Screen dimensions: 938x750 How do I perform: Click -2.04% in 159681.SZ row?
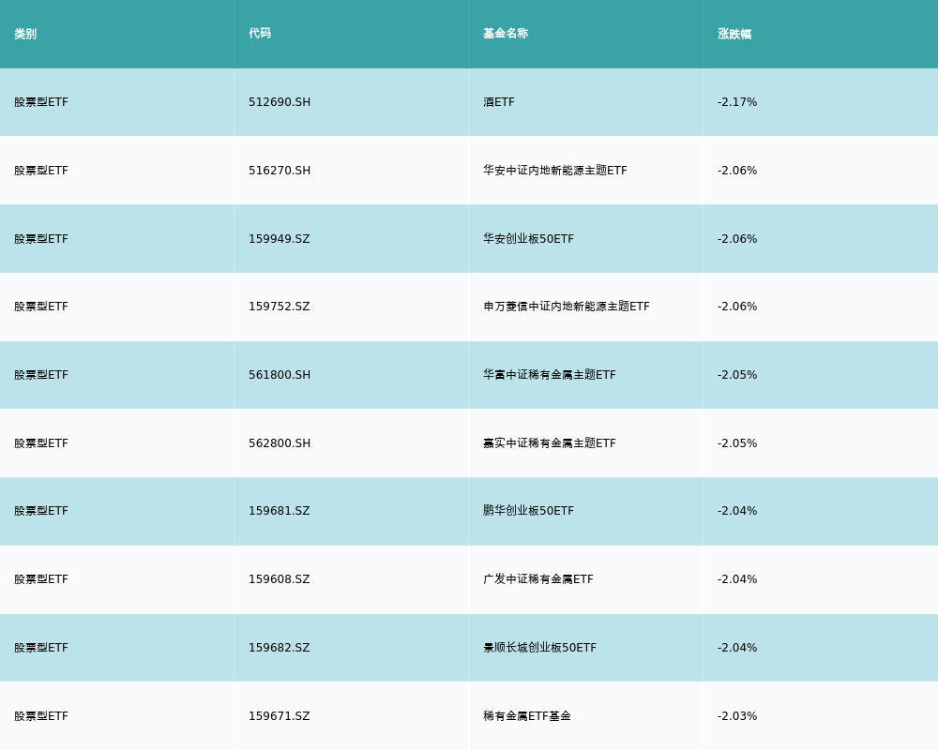pyautogui.click(x=737, y=511)
